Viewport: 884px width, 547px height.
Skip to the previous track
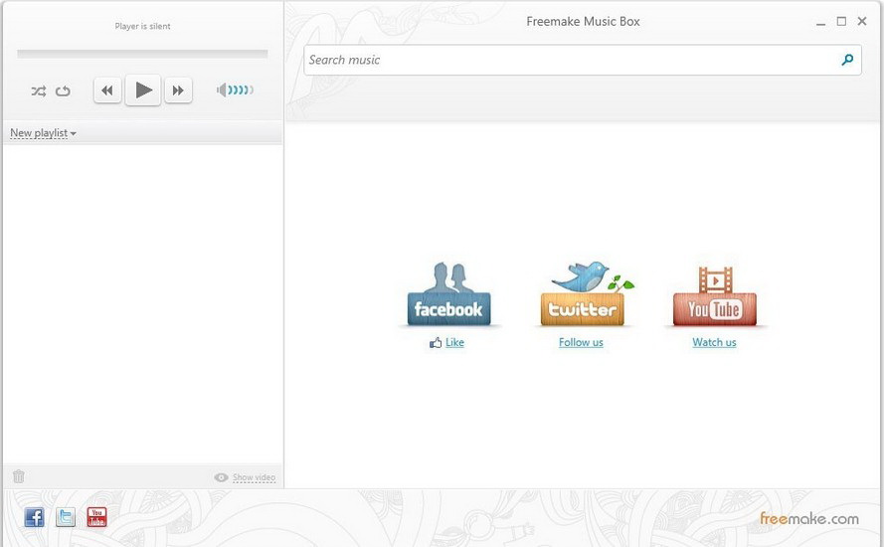107,91
